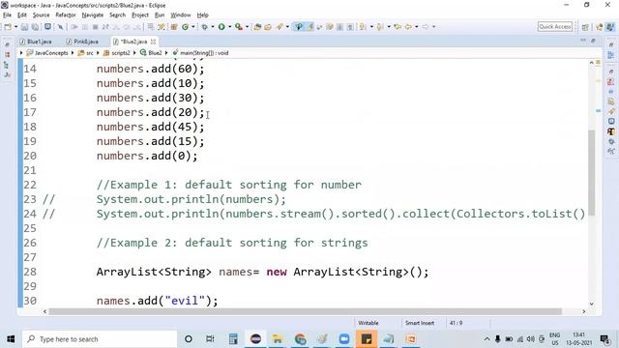
Task: Open the File menu
Action: [x=7, y=15]
